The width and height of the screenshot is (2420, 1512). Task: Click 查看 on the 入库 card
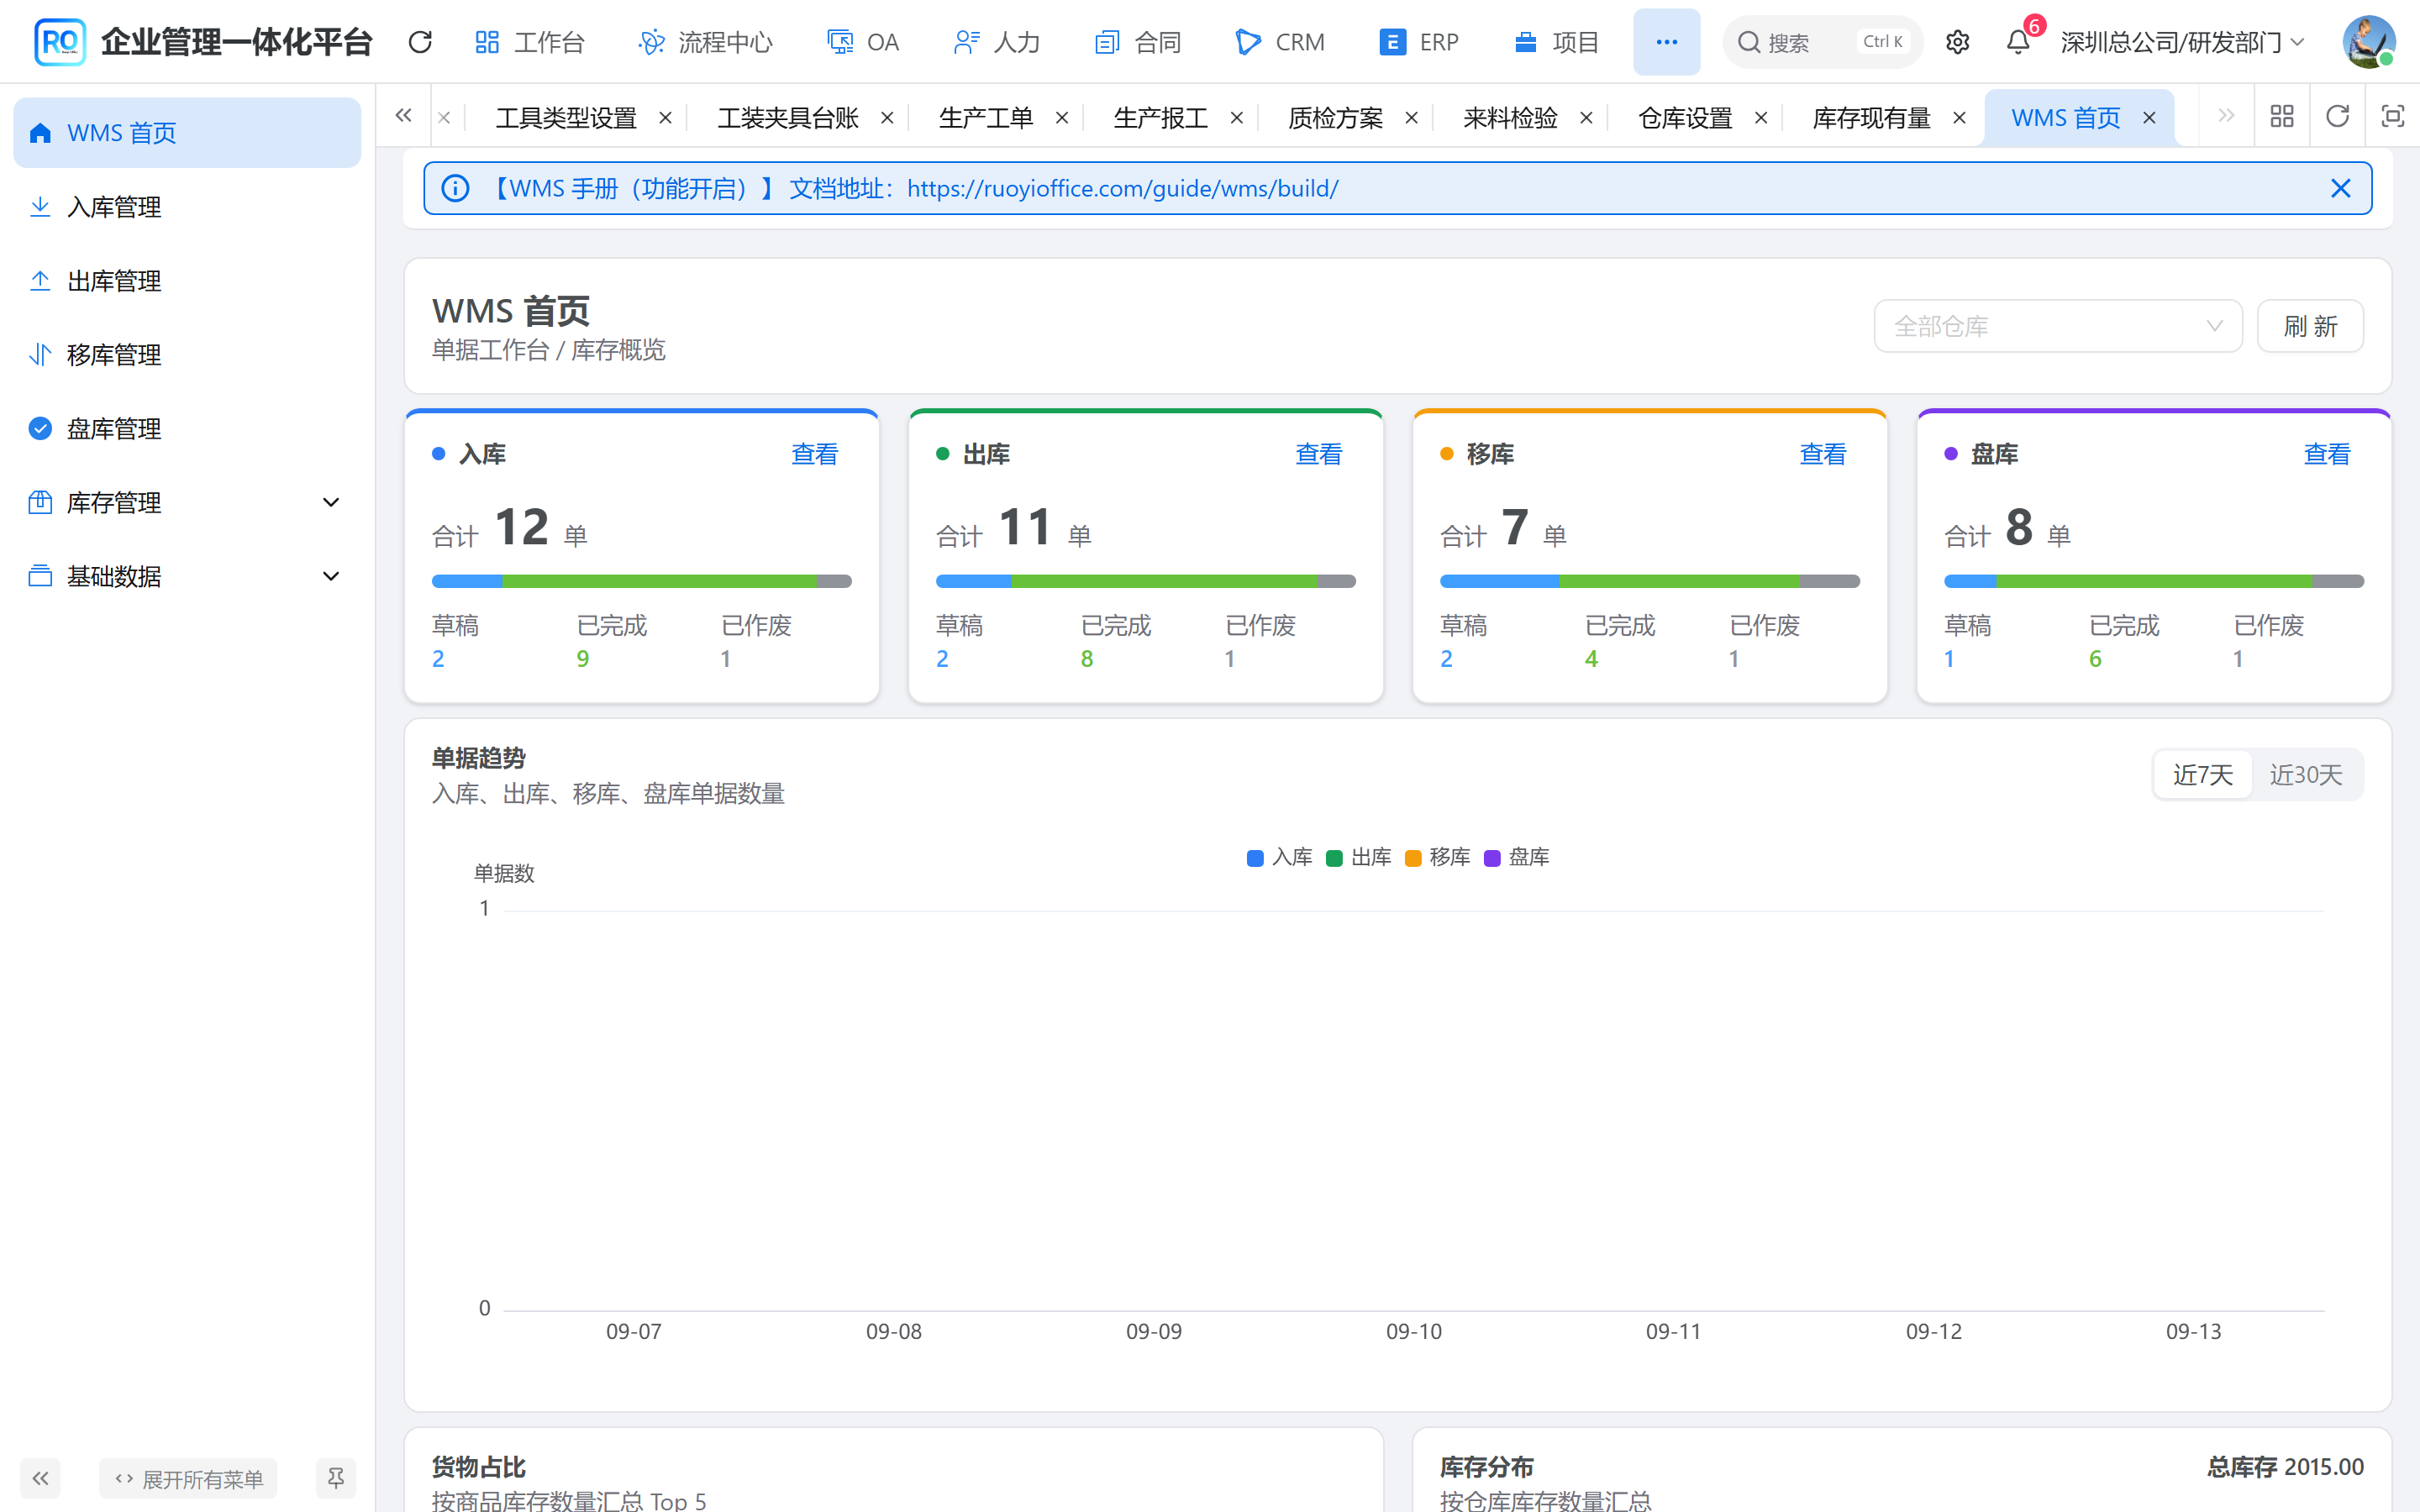tap(814, 454)
